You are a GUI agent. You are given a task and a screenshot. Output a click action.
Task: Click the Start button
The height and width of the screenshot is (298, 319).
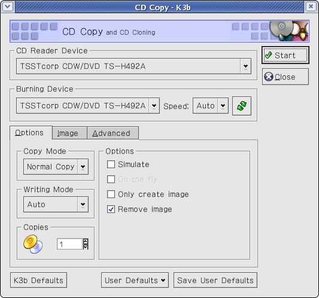pyautogui.click(x=285, y=55)
